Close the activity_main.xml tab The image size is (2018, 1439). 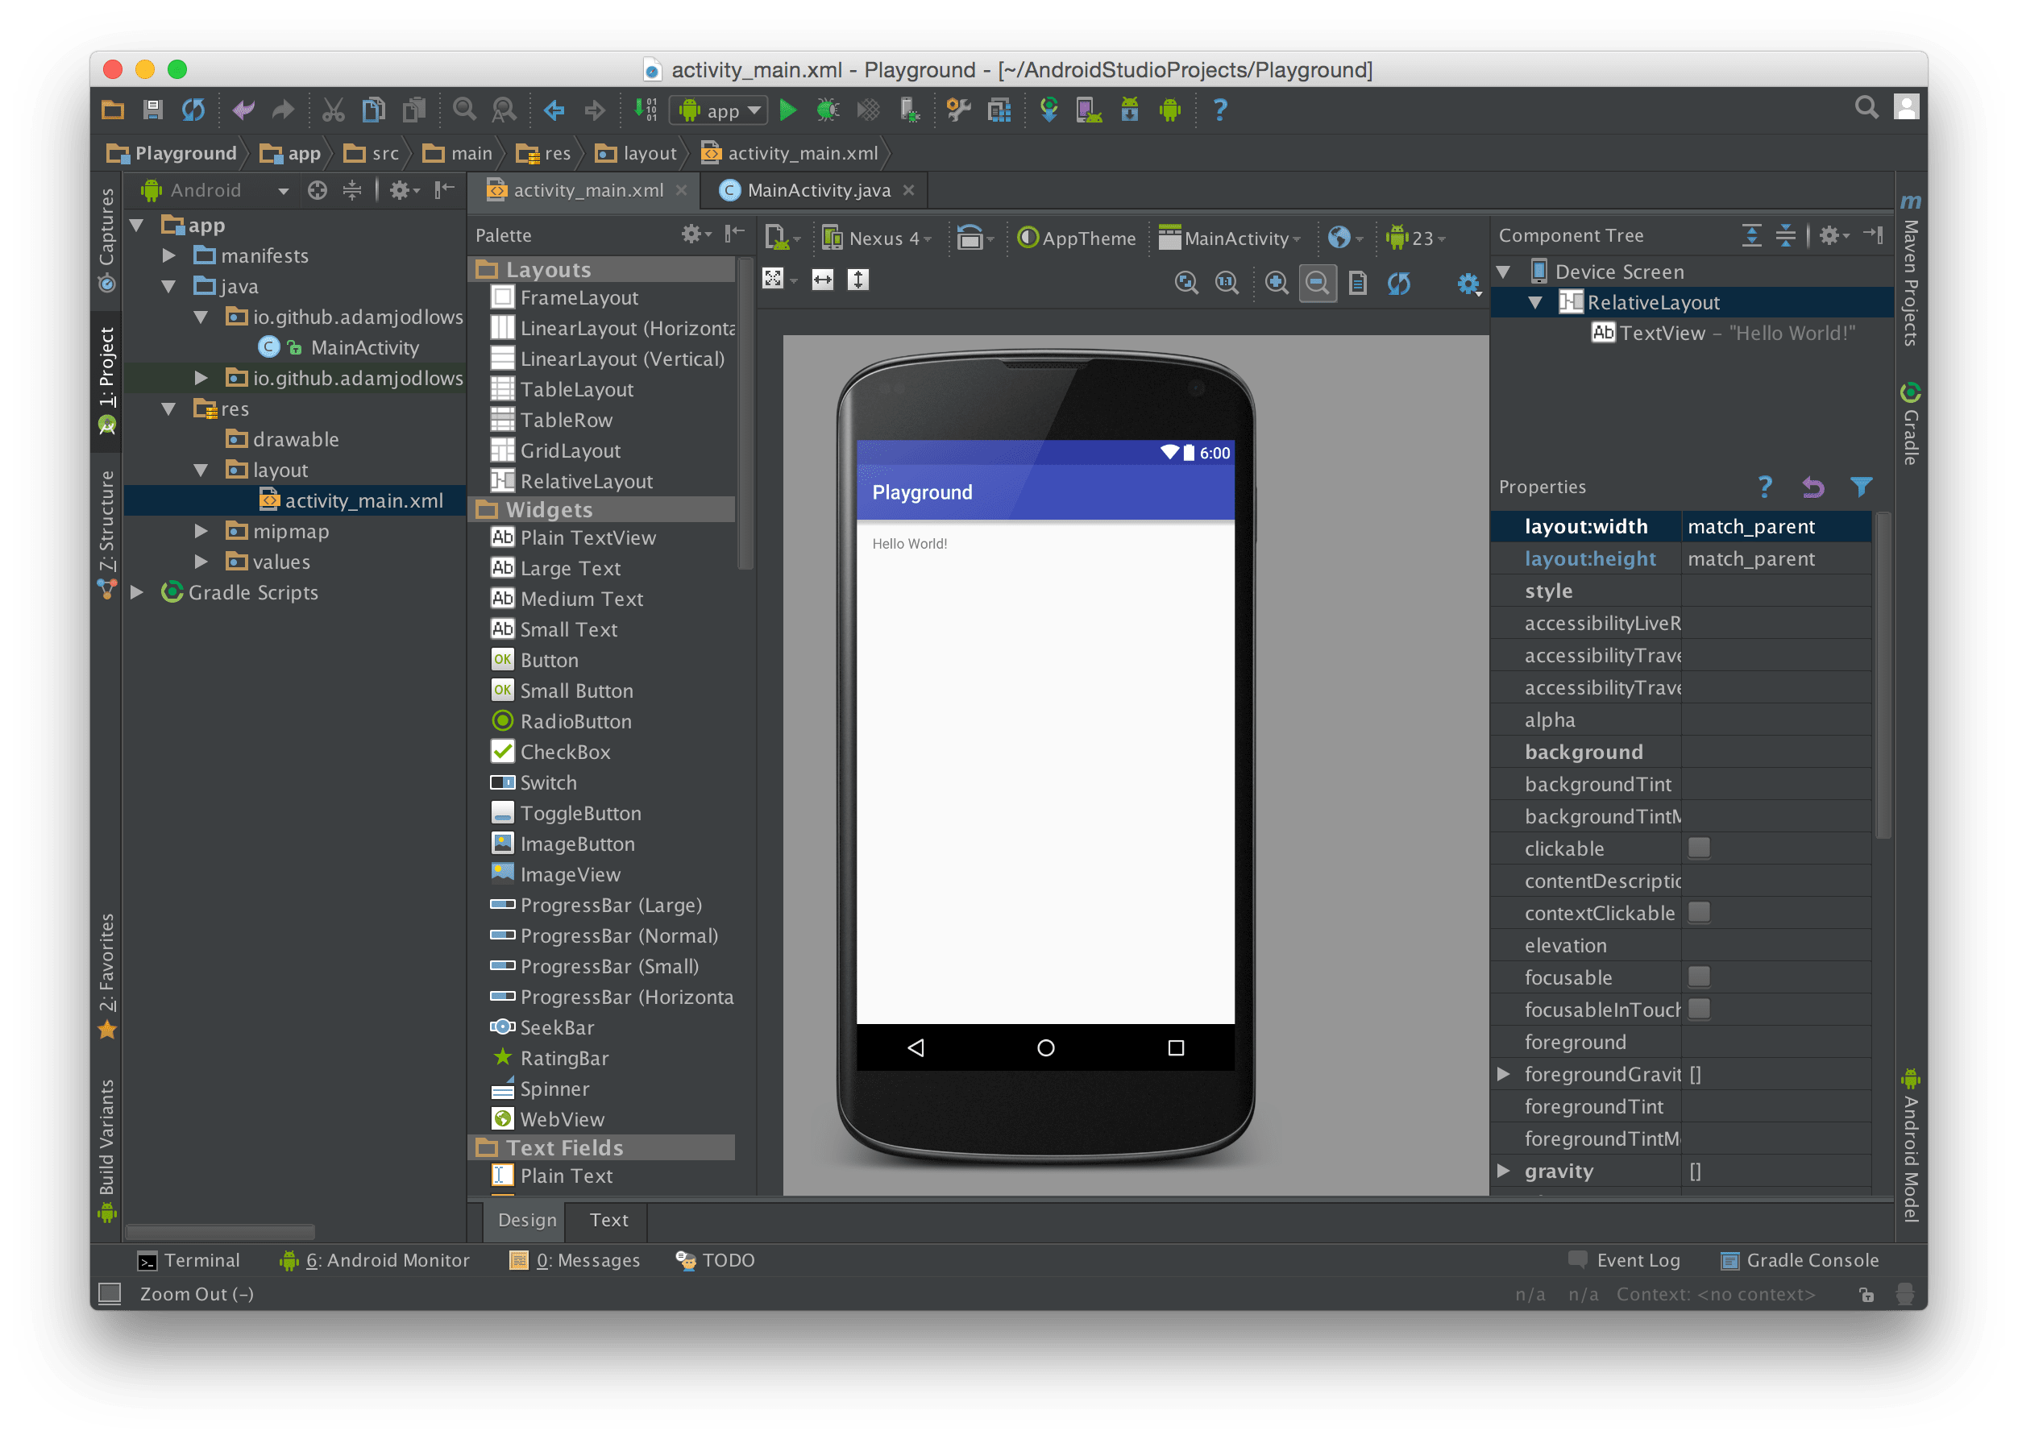681,189
